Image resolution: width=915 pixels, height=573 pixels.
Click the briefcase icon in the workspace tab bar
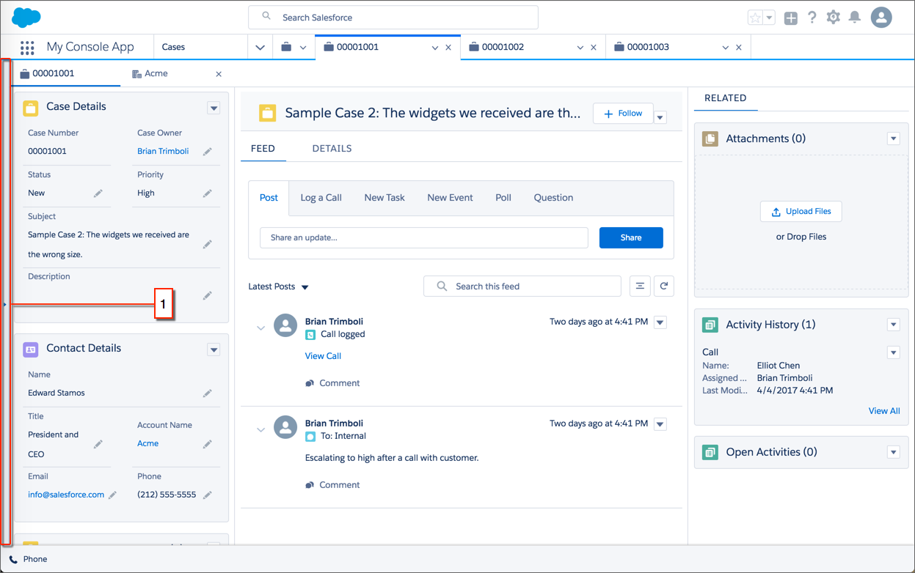click(286, 47)
